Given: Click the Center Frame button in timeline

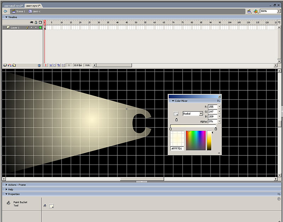Looking at the screenshot, I should tap(46, 65).
